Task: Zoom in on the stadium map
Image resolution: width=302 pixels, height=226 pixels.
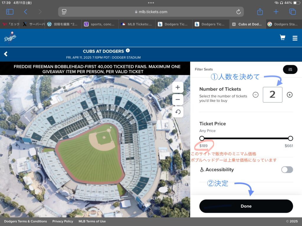Action: coord(178,87)
